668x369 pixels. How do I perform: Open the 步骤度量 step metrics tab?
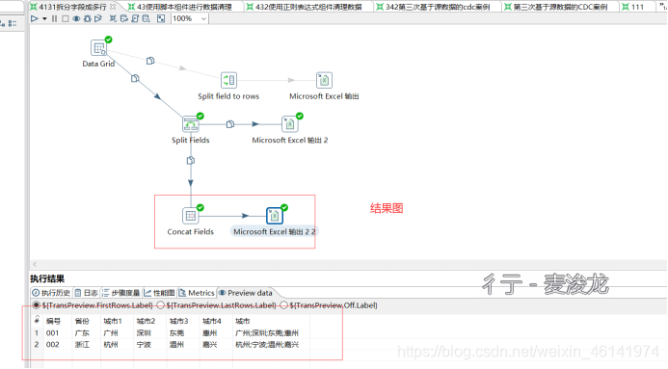point(121,293)
